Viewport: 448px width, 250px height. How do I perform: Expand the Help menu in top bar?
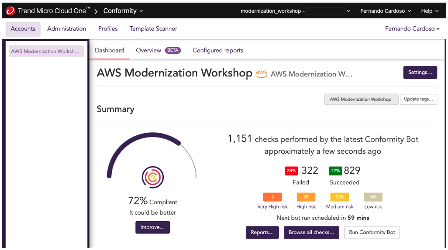tap(430, 11)
